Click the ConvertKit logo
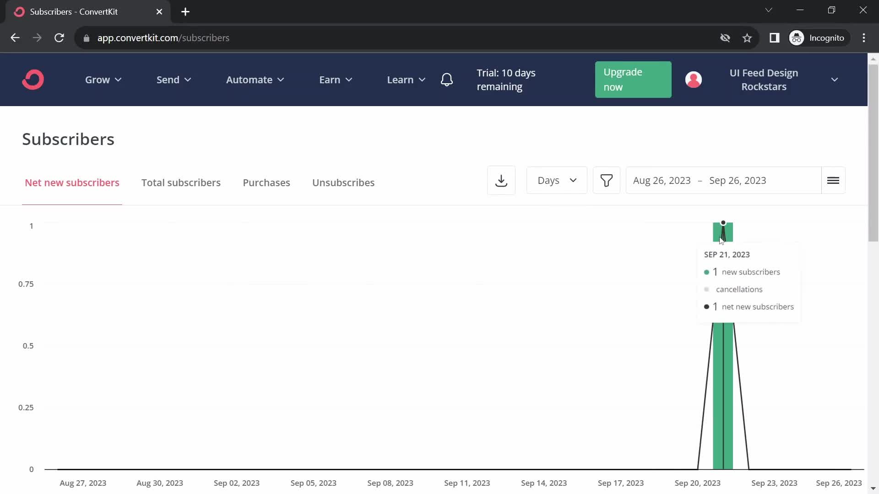This screenshot has width=879, height=494. (x=33, y=80)
